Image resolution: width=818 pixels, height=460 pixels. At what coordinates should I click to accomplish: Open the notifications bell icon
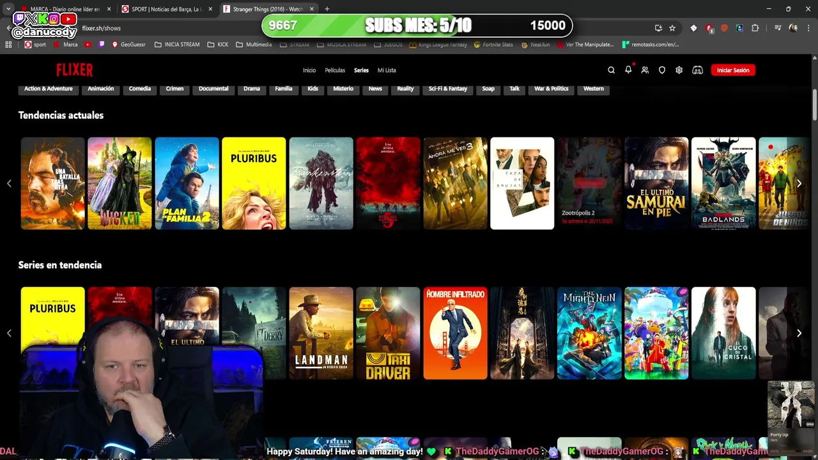[628, 70]
